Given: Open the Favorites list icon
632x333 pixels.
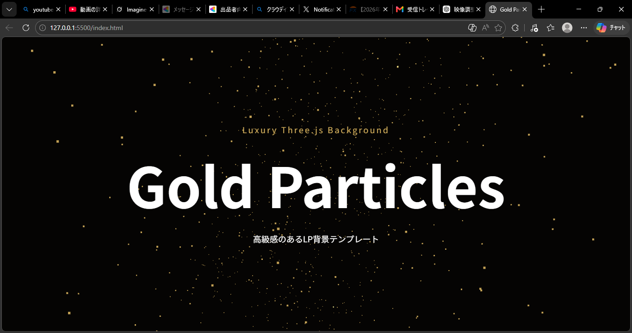Looking at the screenshot, I should [551, 28].
